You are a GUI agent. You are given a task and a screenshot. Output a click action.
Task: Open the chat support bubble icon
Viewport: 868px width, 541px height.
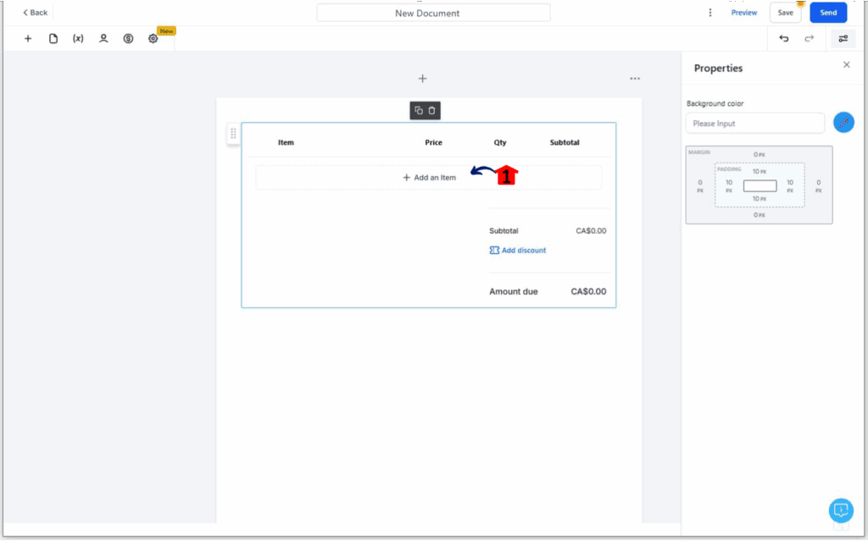pyautogui.click(x=841, y=510)
